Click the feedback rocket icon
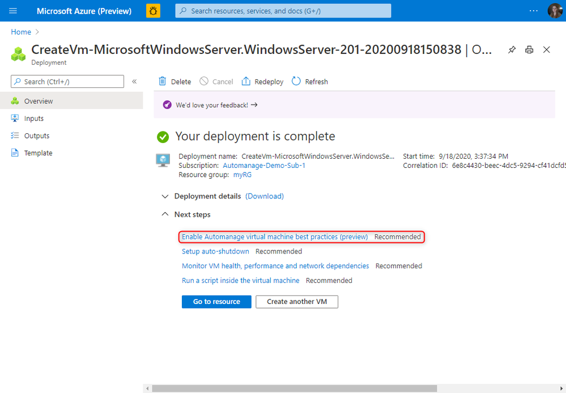Screen dimensions: 566x393 click(167, 105)
